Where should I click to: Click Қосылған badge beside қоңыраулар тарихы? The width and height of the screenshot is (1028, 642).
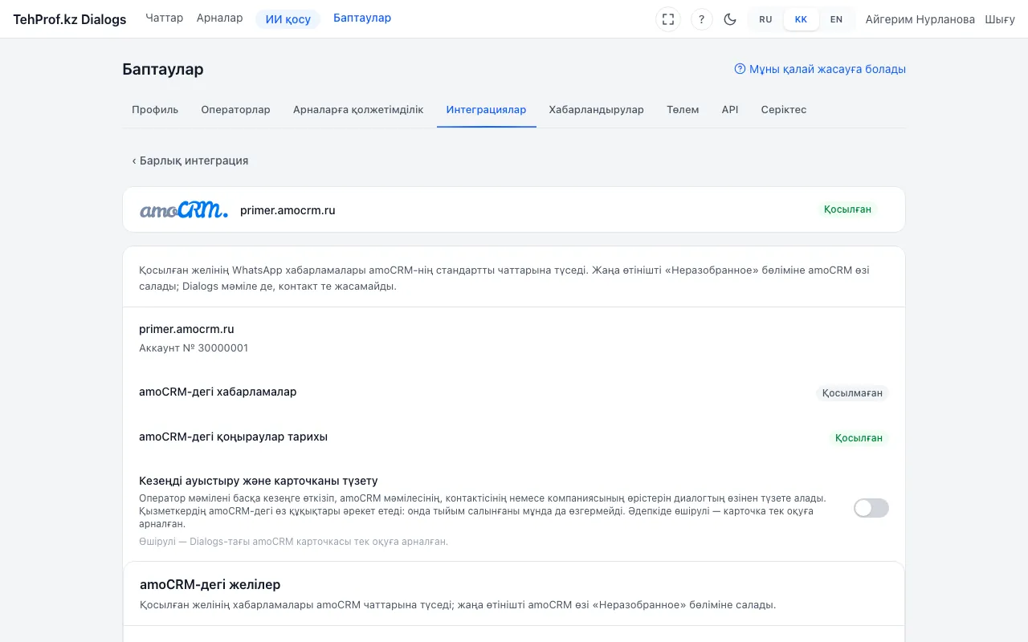click(859, 438)
